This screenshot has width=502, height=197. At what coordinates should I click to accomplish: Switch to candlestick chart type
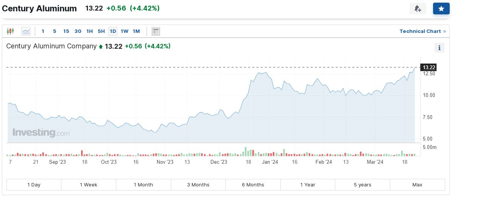tap(10, 31)
